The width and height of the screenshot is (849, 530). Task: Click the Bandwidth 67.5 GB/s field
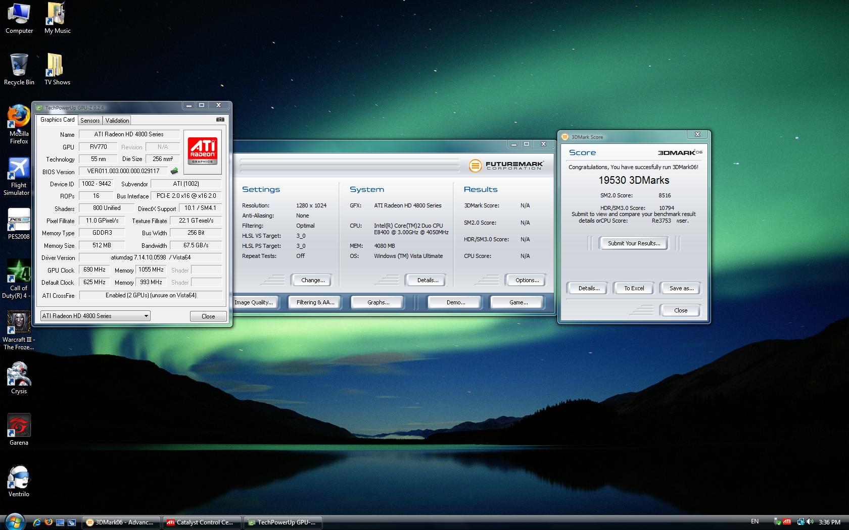[196, 245]
